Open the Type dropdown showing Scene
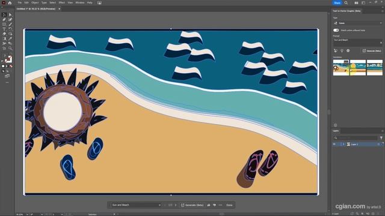385x216 pixels. coord(358,23)
